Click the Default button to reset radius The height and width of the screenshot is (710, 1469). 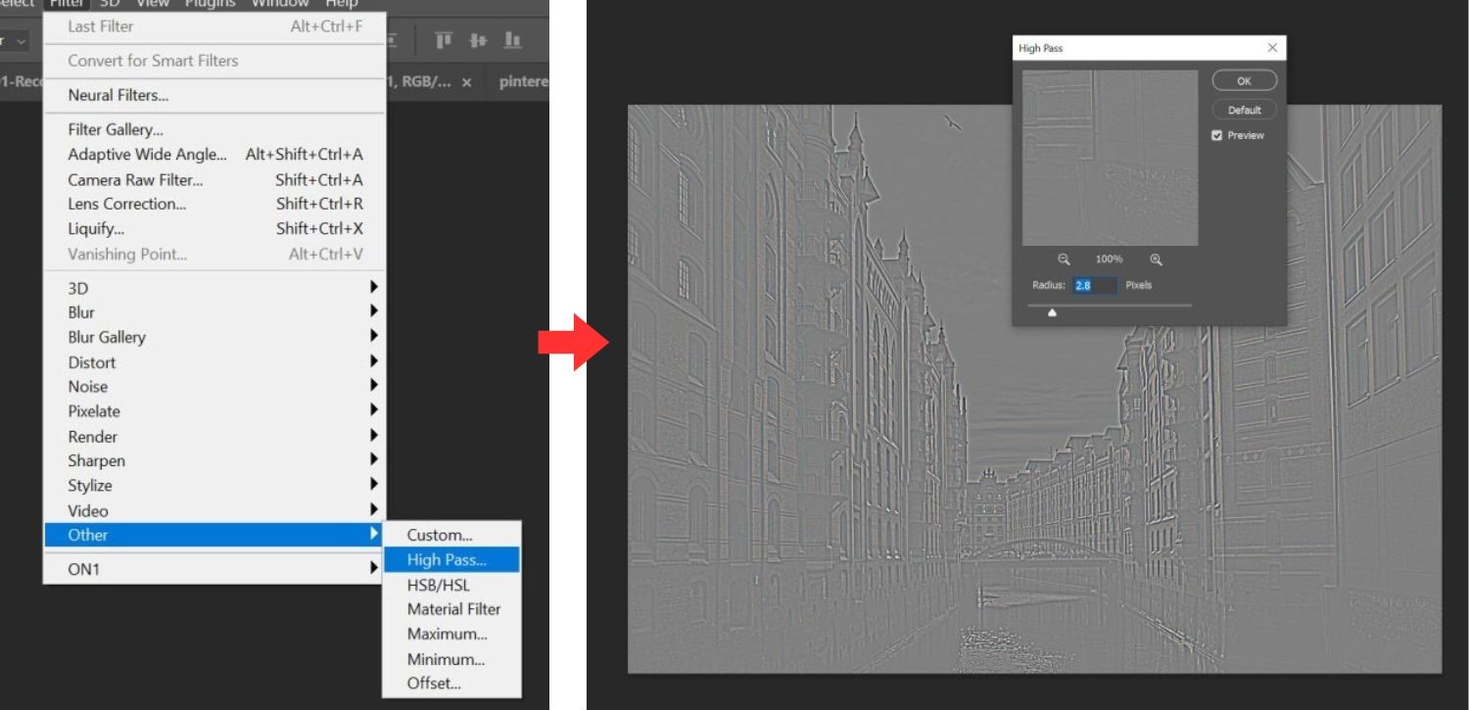click(x=1244, y=109)
